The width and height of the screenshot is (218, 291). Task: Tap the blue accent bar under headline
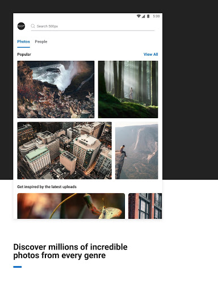18,267
